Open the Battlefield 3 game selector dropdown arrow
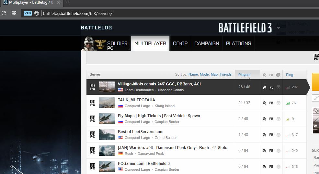This screenshot has height=174, width=319. (279, 28)
